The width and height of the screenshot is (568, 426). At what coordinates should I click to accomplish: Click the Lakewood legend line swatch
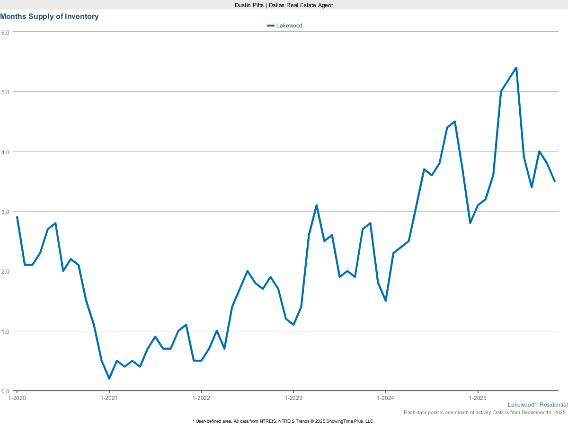[x=270, y=26]
